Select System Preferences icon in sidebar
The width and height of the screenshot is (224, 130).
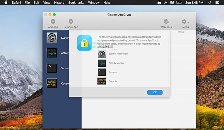click(52, 38)
